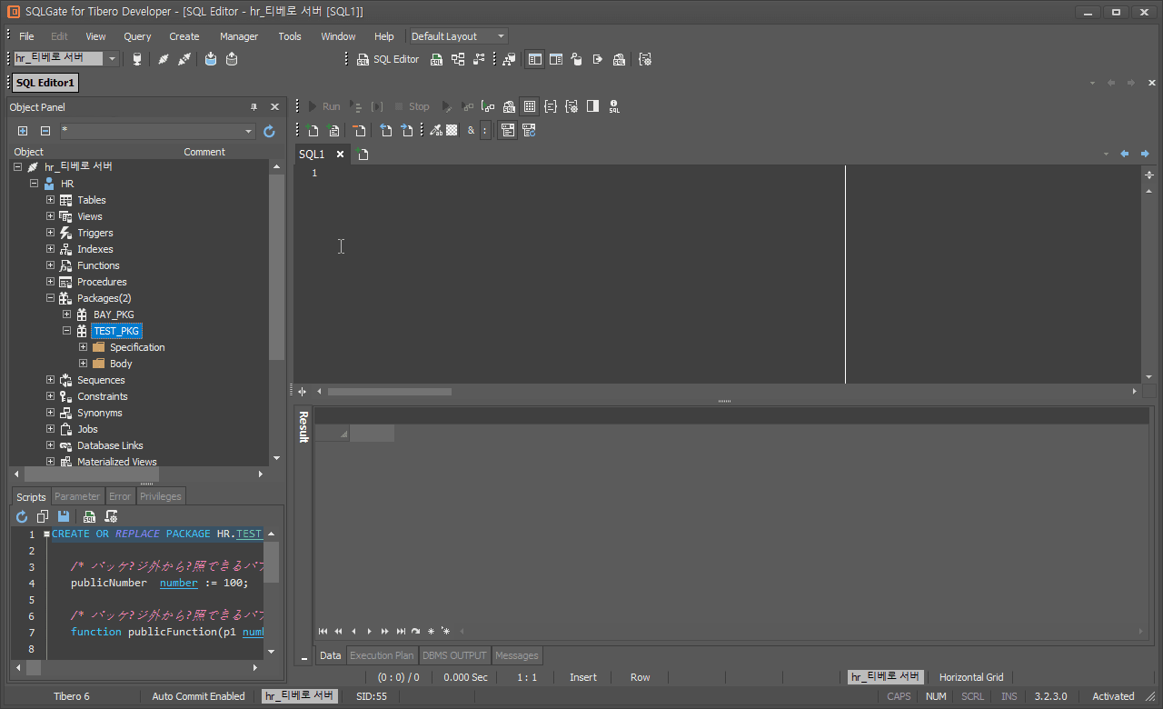Save the script with the floppy icon
The height and width of the screenshot is (709, 1163).
pyautogui.click(x=64, y=516)
